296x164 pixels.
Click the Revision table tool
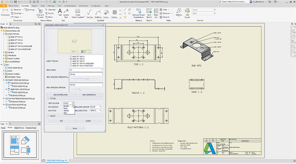pos(166,13)
